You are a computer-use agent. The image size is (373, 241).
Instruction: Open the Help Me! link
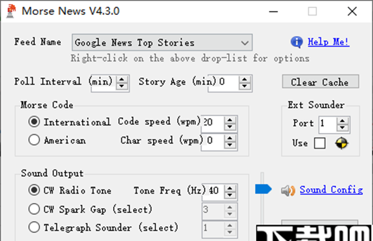(328, 42)
